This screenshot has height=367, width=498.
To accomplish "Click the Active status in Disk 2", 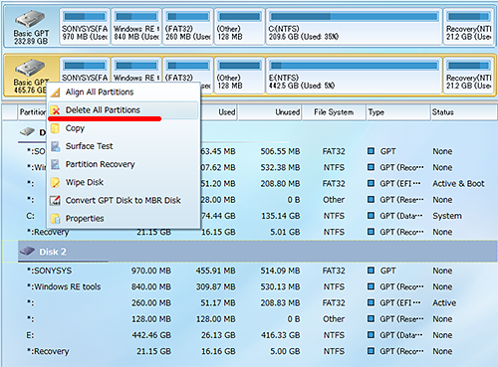I will (x=444, y=303).
